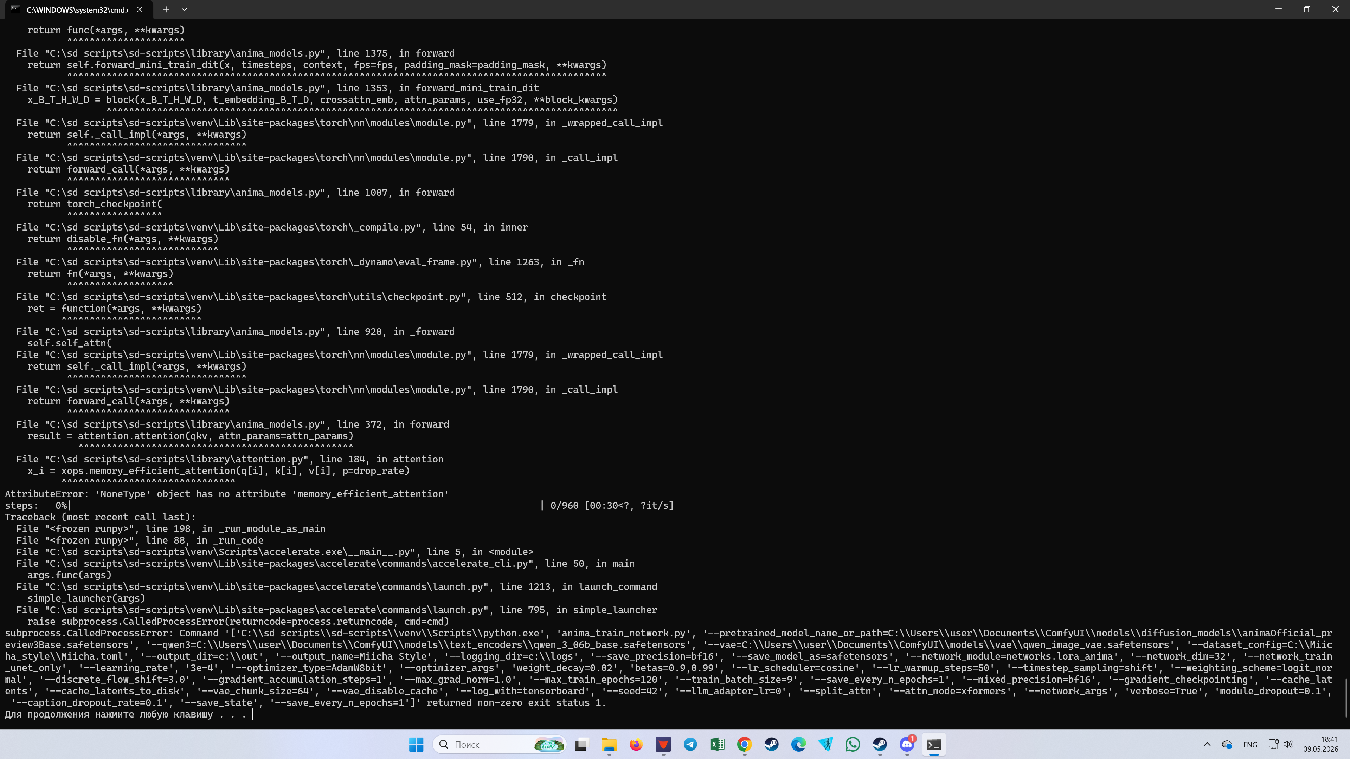Switch to Google Chrome on taskbar
1350x759 pixels.
click(x=744, y=744)
